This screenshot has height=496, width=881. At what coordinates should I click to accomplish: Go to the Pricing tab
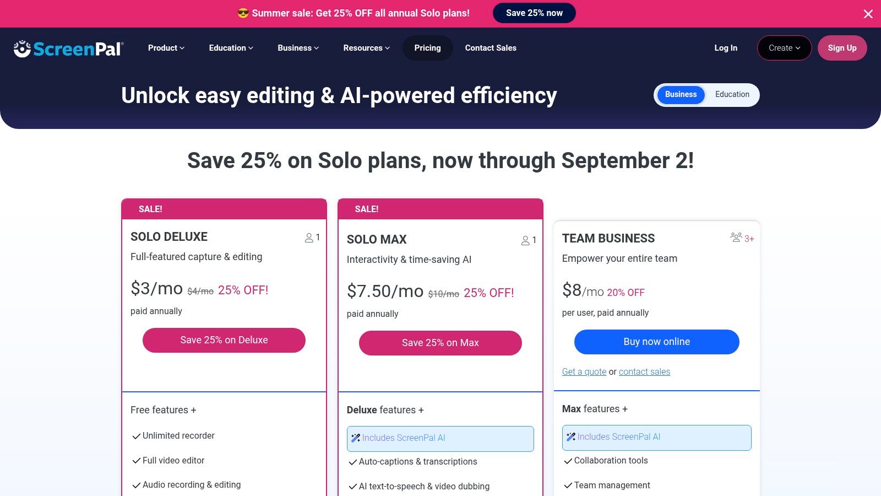tap(427, 48)
